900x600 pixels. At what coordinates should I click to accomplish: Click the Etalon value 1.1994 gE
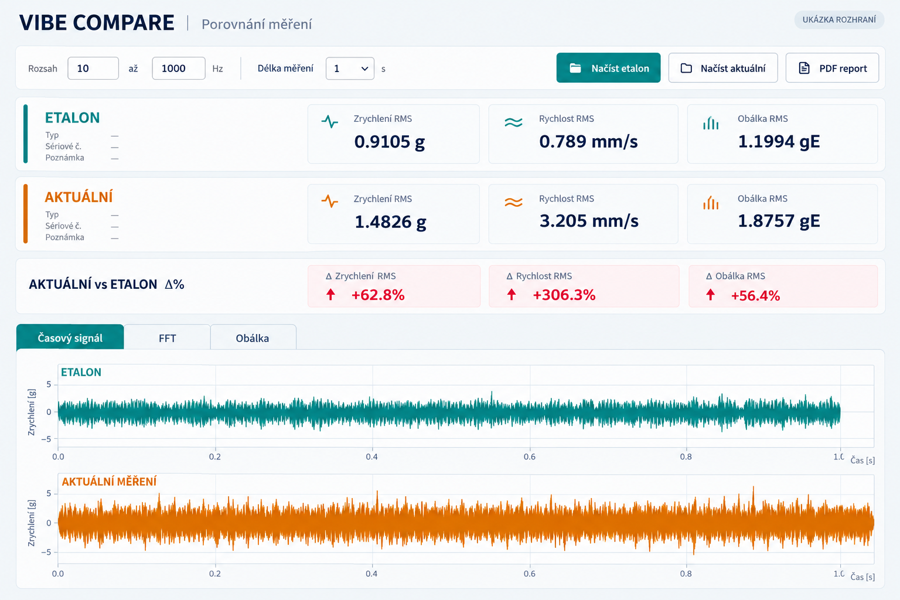[x=779, y=142]
